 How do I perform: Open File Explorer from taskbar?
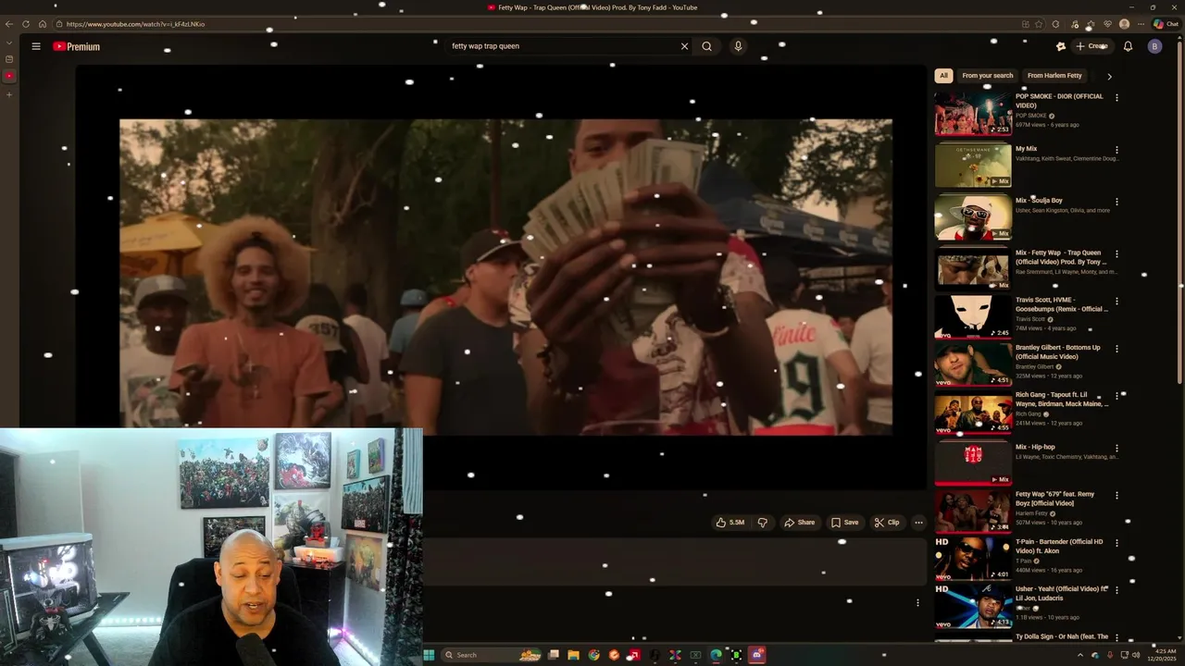coord(573,655)
